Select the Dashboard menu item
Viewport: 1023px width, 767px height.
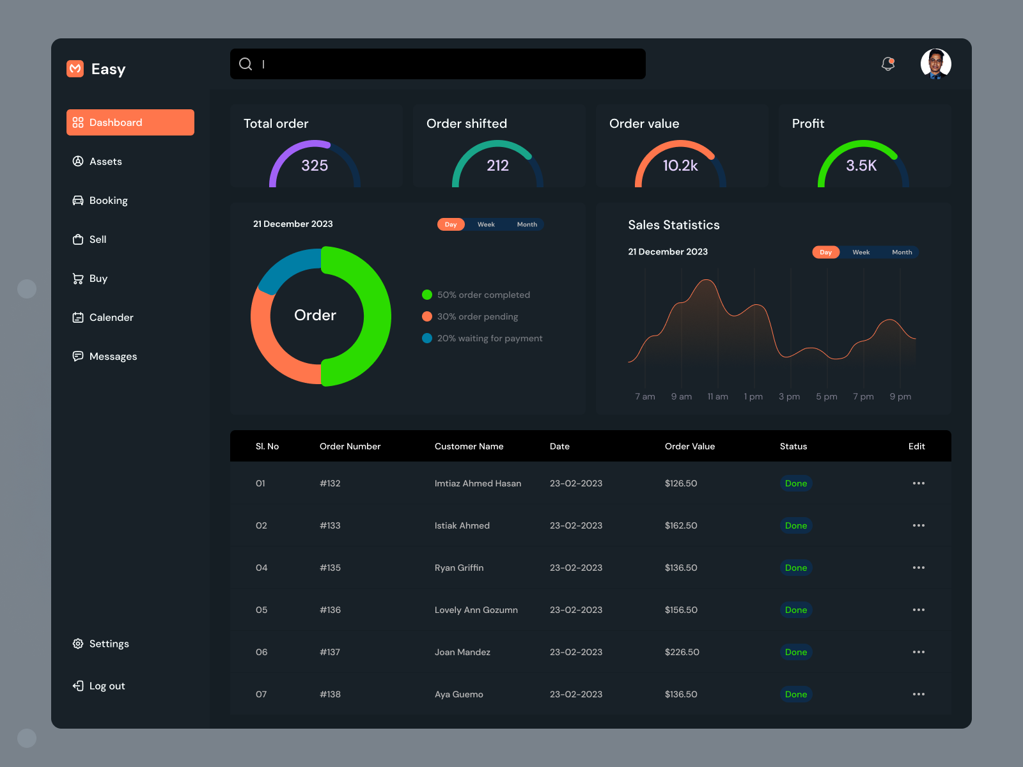point(130,122)
